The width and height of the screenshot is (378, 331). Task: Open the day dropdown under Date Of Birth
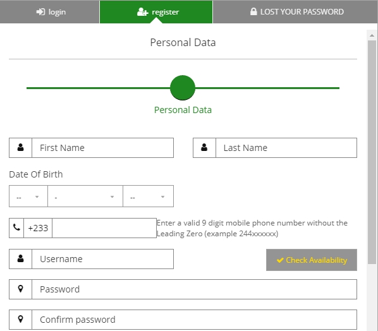pos(28,196)
